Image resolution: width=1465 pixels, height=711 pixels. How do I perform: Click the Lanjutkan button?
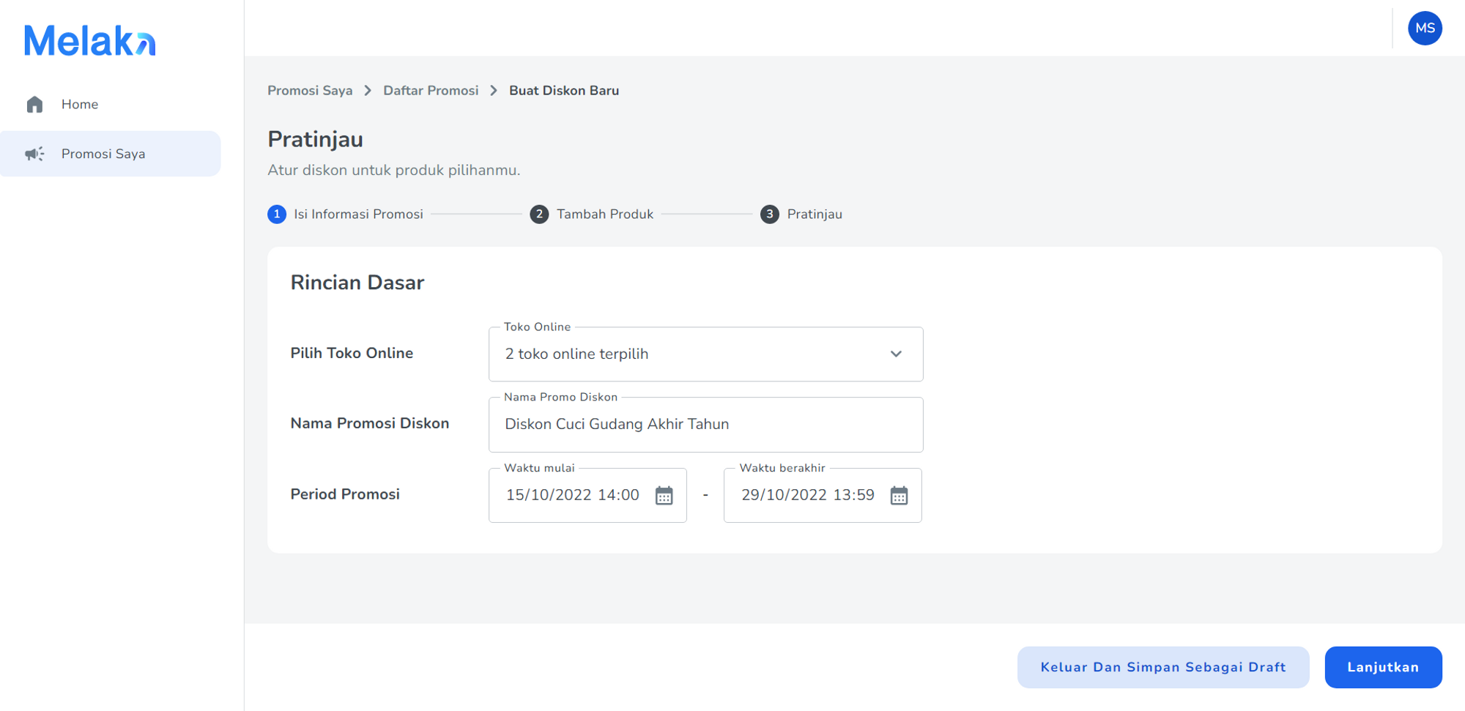tap(1383, 667)
